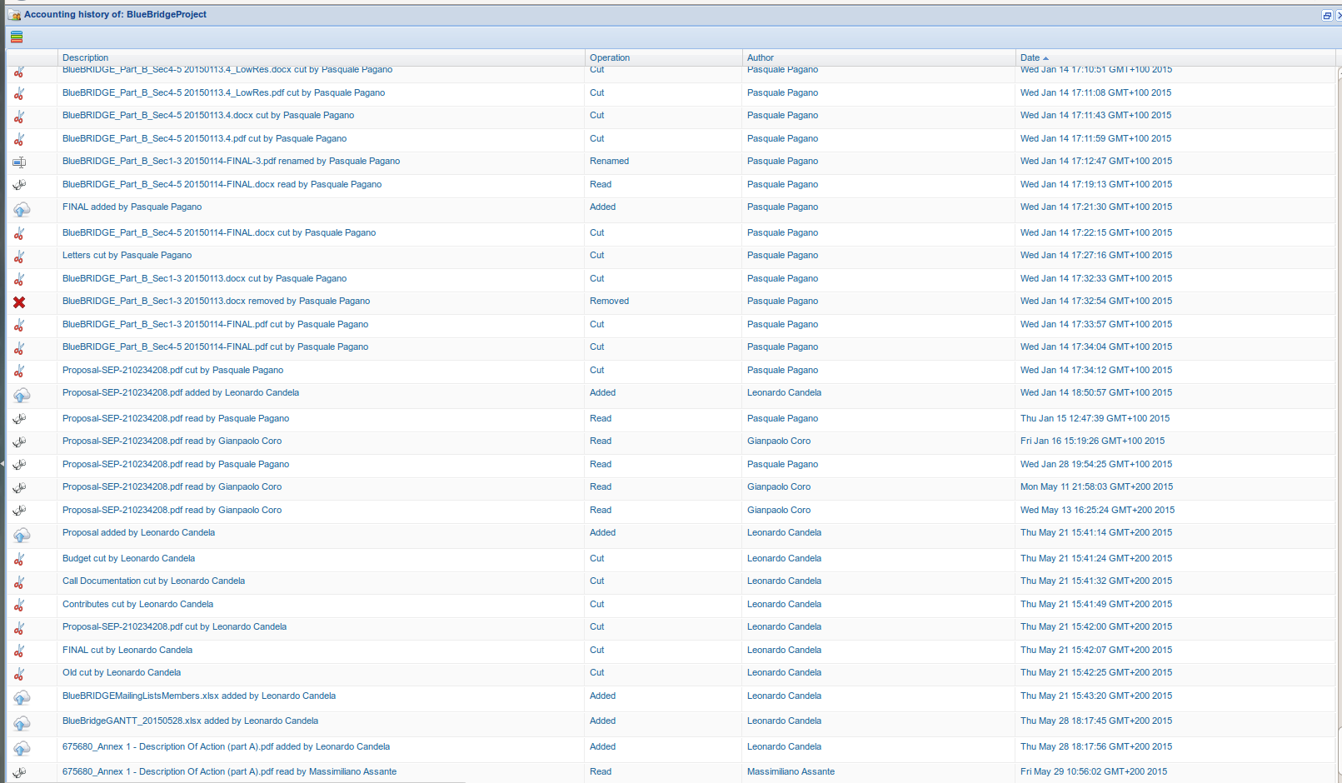Click read icon for Massimiliano Assante read row
The width and height of the screenshot is (1342, 783).
click(x=19, y=773)
